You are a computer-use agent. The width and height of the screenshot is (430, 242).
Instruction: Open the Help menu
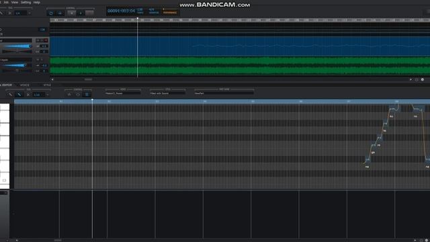pos(36,2)
